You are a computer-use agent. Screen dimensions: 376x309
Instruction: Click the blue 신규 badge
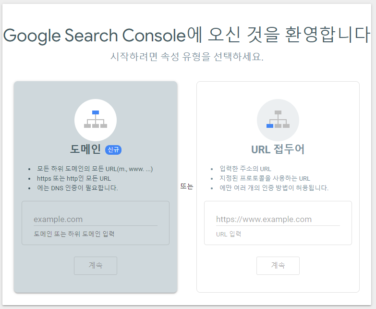click(113, 150)
